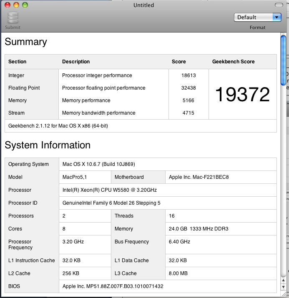Click the MacPro5,1 model value

(x=75, y=177)
